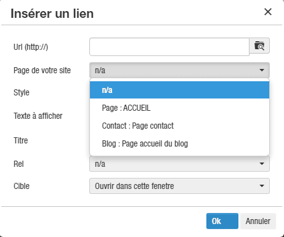Screen dimensions: 284x237
Task: Click the Rel dropdown arrow
Action: pyautogui.click(x=262, y=164)
